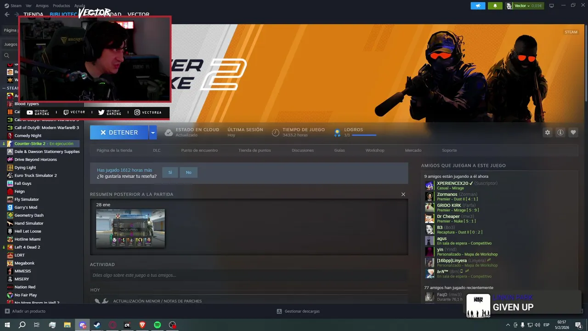Open the VECTOR profile nav item

(x=138, y=14)
